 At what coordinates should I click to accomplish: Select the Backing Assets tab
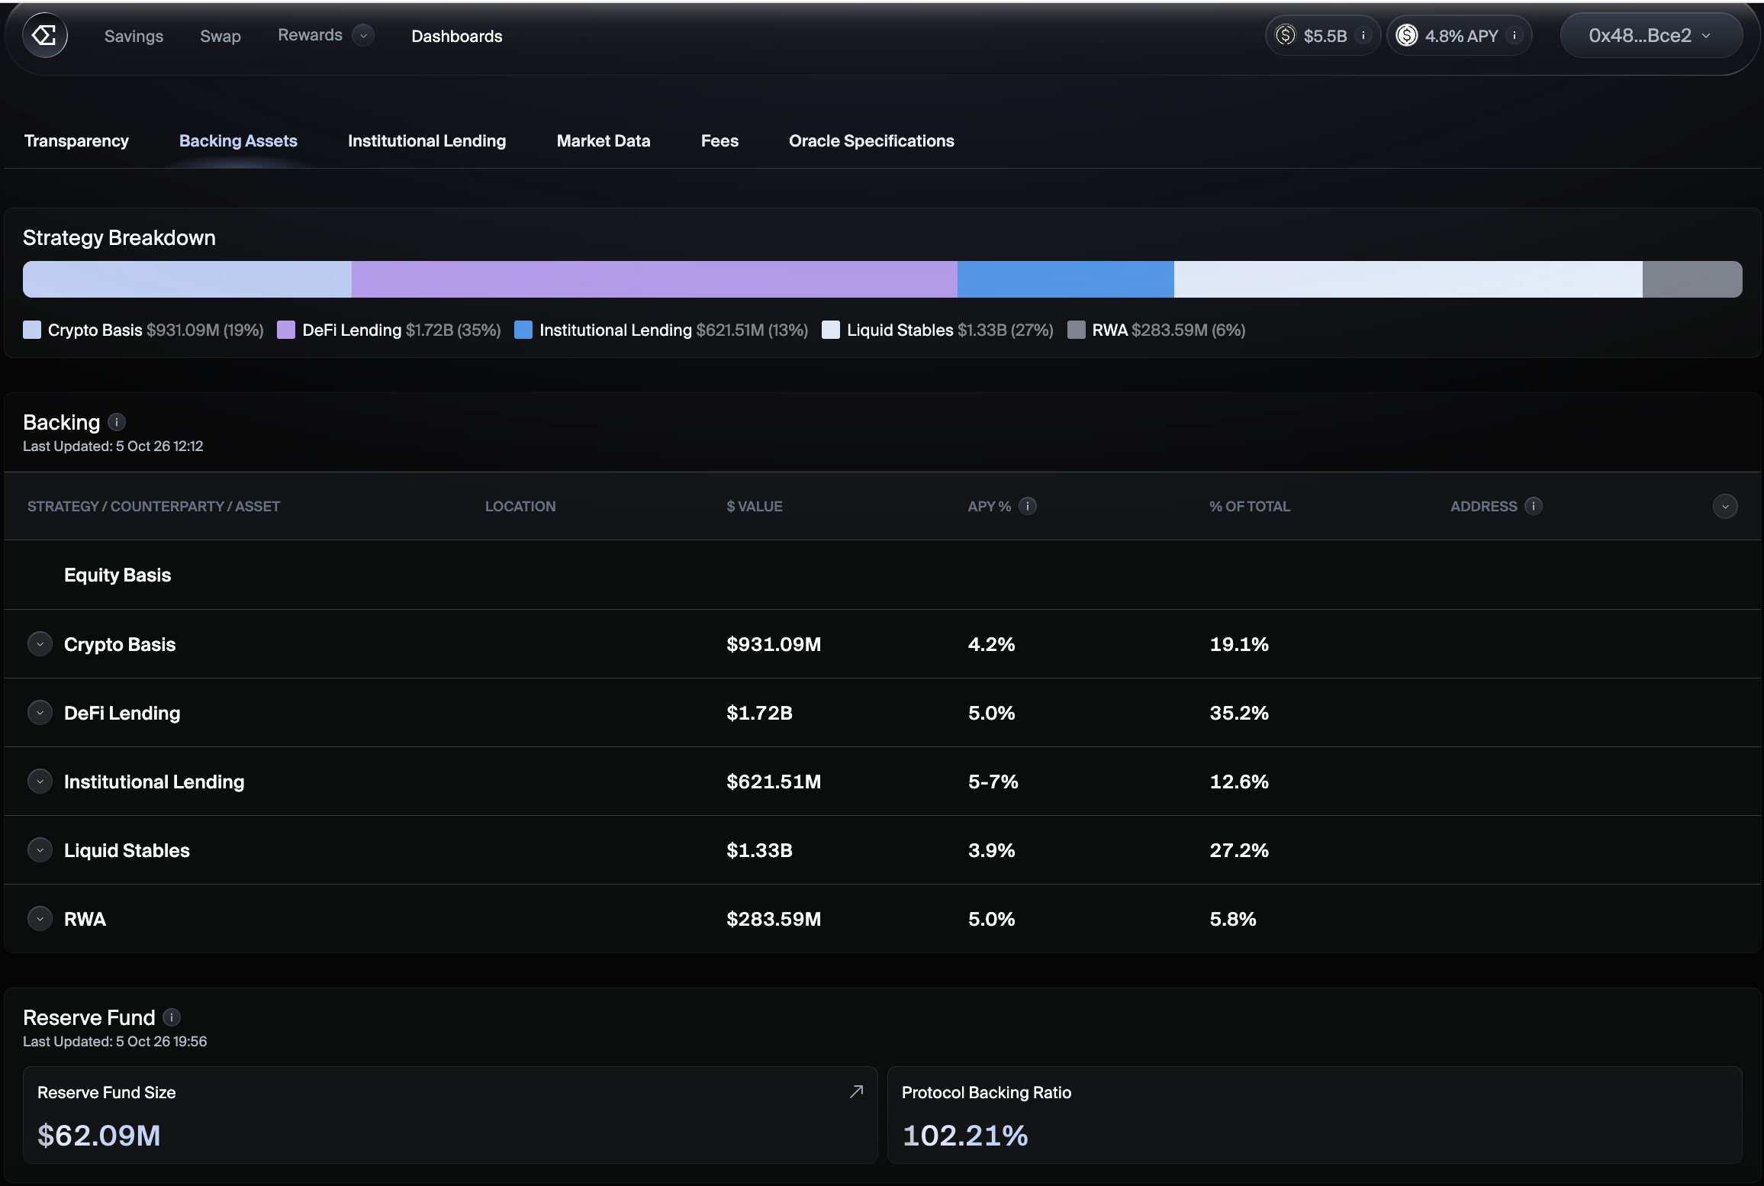point(238,140)
